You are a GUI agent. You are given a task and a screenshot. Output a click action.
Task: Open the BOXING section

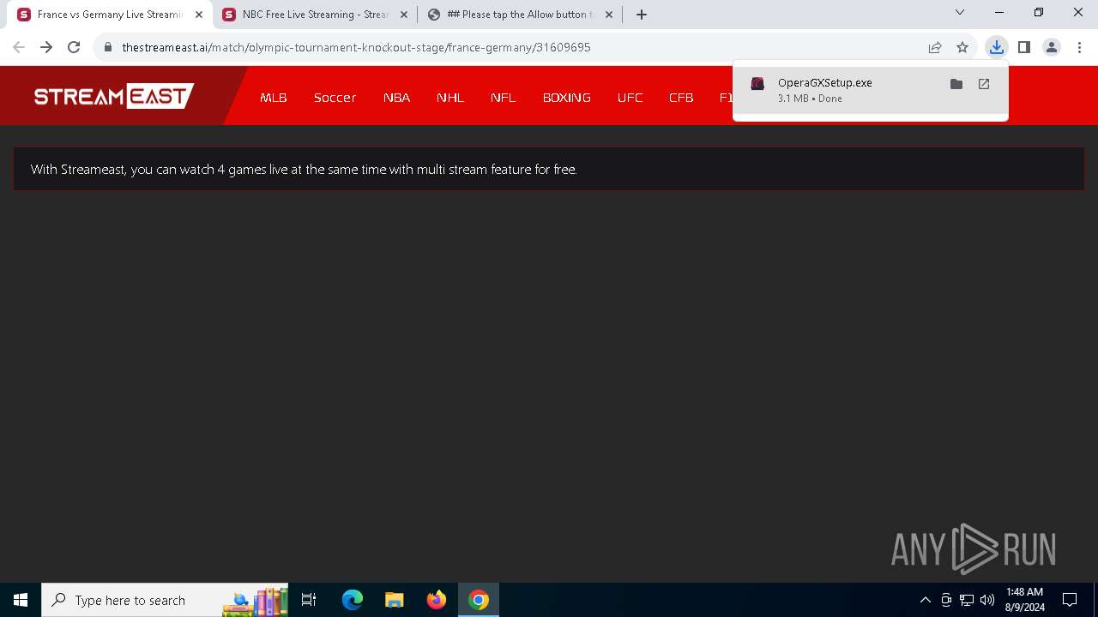(567, 98)
